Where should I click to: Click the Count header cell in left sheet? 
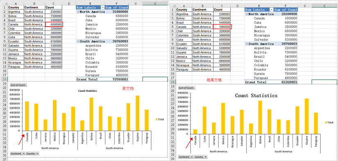pyautogui.click(x=54, y=7)
